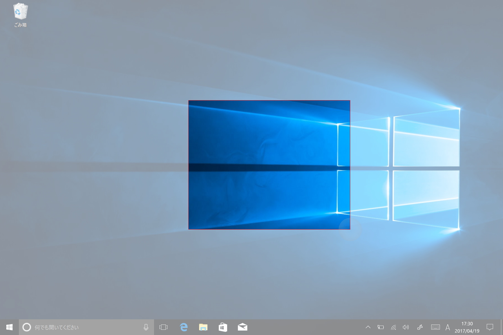Open Task View from the taskbar
Viewport: 503px width, 335px height.
coord(163,327)
